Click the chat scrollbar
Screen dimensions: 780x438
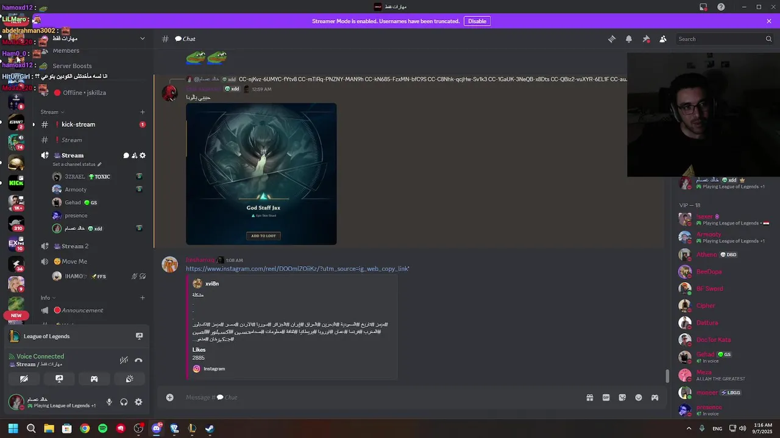point(667,376)
